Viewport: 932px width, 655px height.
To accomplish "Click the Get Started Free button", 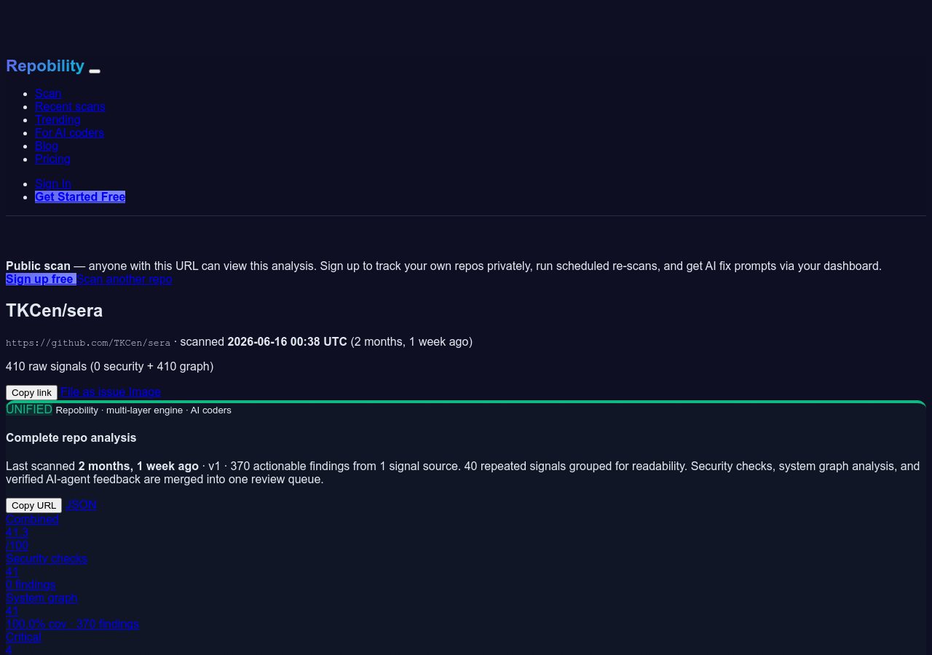I will point(80,196).
